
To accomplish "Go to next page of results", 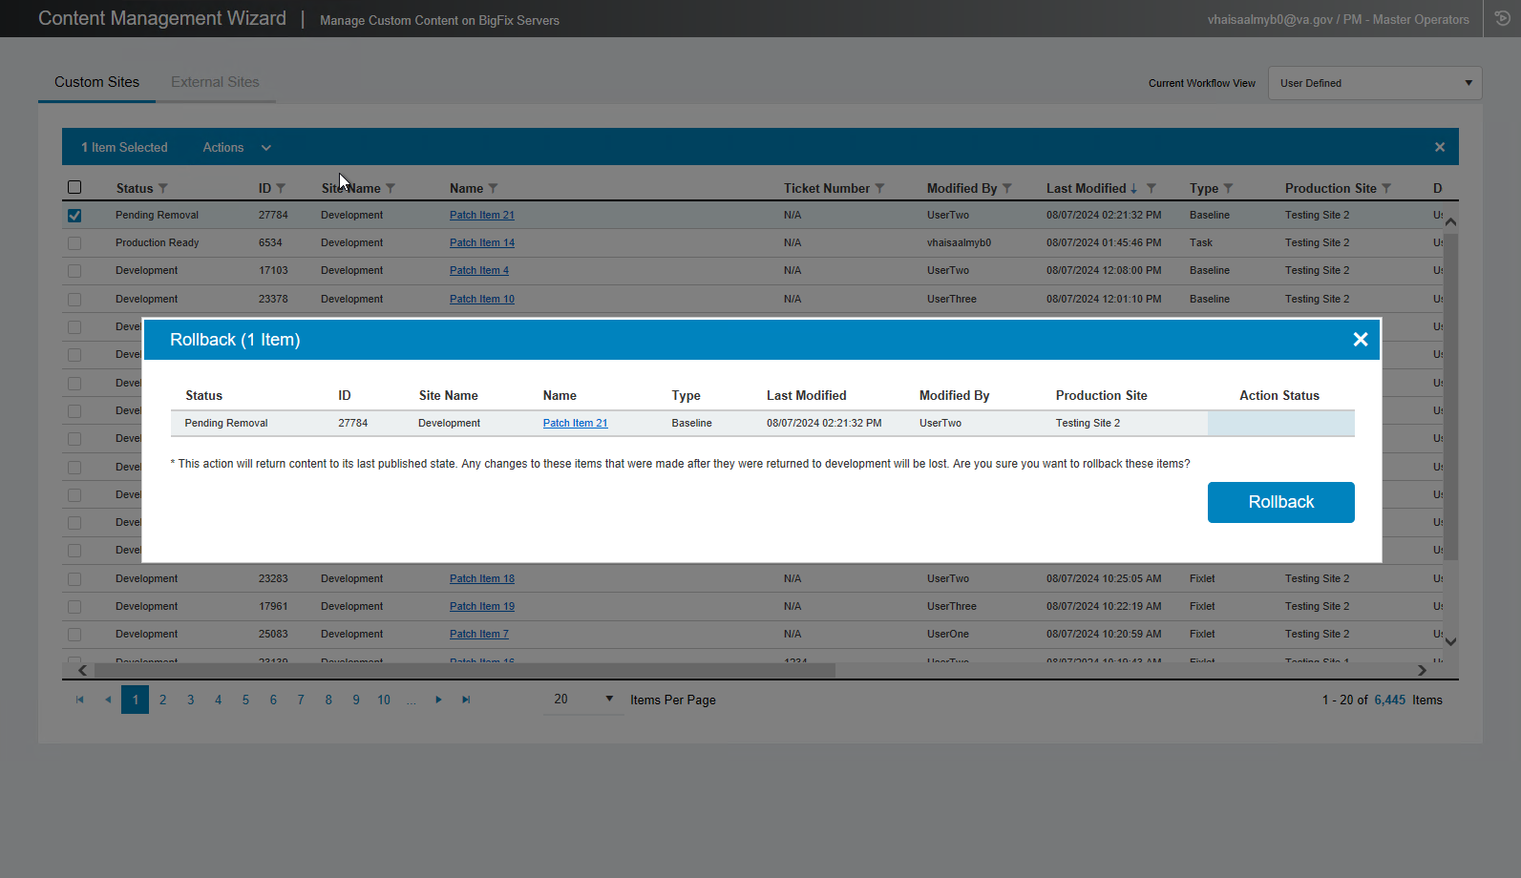I will coord(438,700).
